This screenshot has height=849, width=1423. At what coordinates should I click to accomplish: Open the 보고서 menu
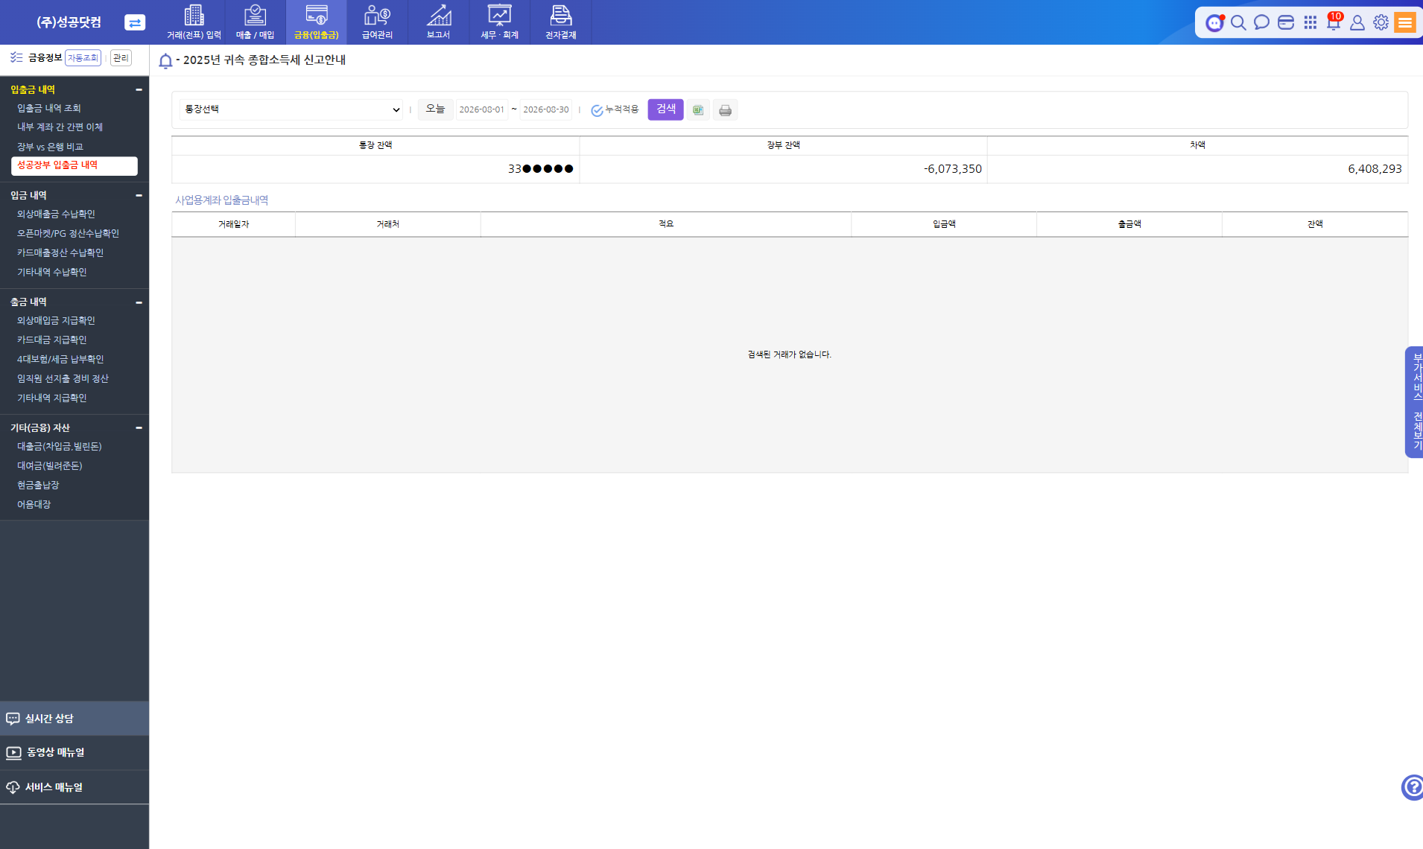coord(438,22)
